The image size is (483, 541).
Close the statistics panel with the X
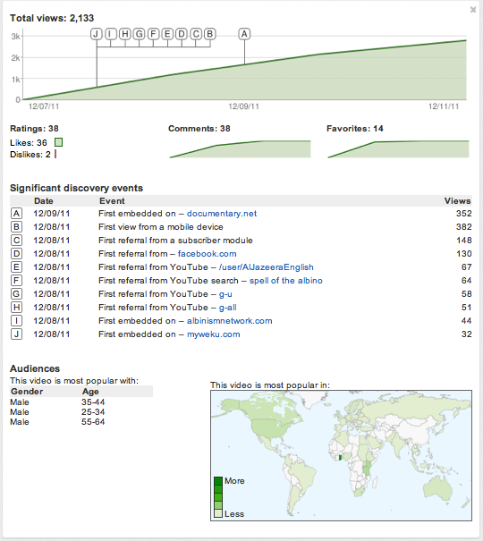[472, 10]
